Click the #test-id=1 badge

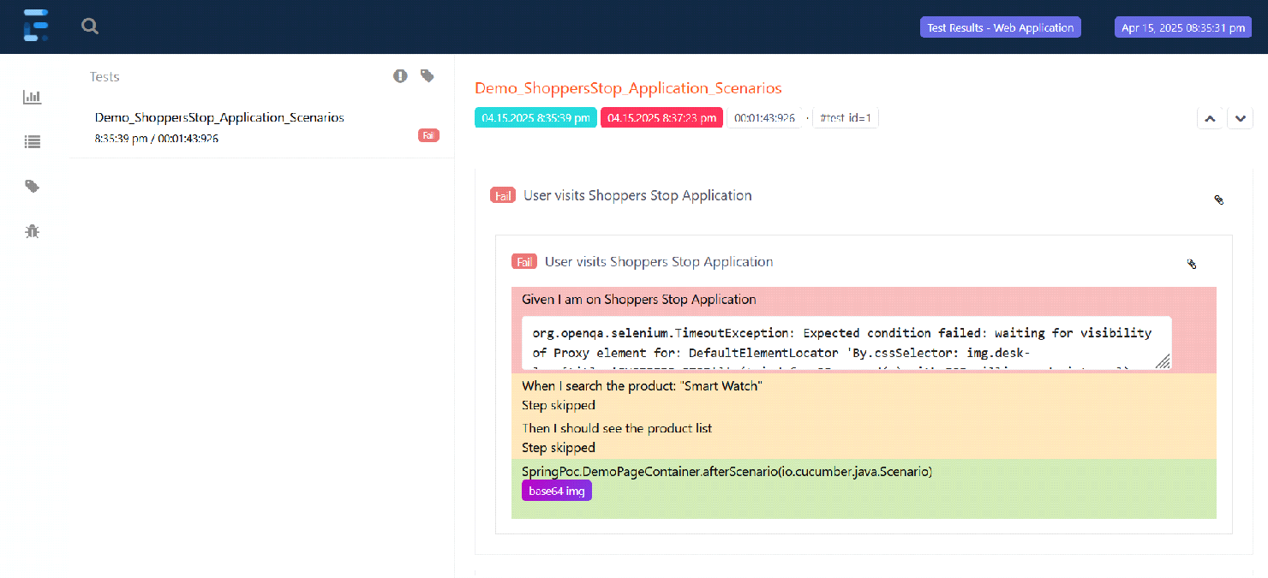(x=846, y=118)
